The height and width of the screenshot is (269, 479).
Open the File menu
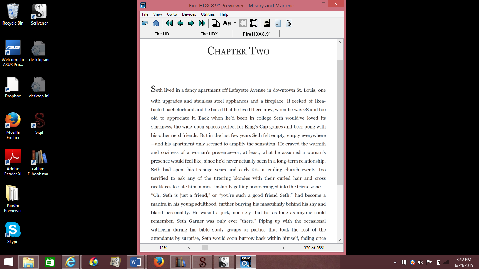(x=145, y=14)
